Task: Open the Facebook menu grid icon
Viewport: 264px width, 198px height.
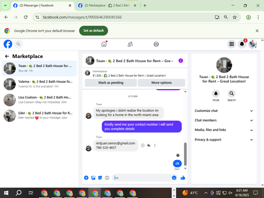Action: pos(232,44)
